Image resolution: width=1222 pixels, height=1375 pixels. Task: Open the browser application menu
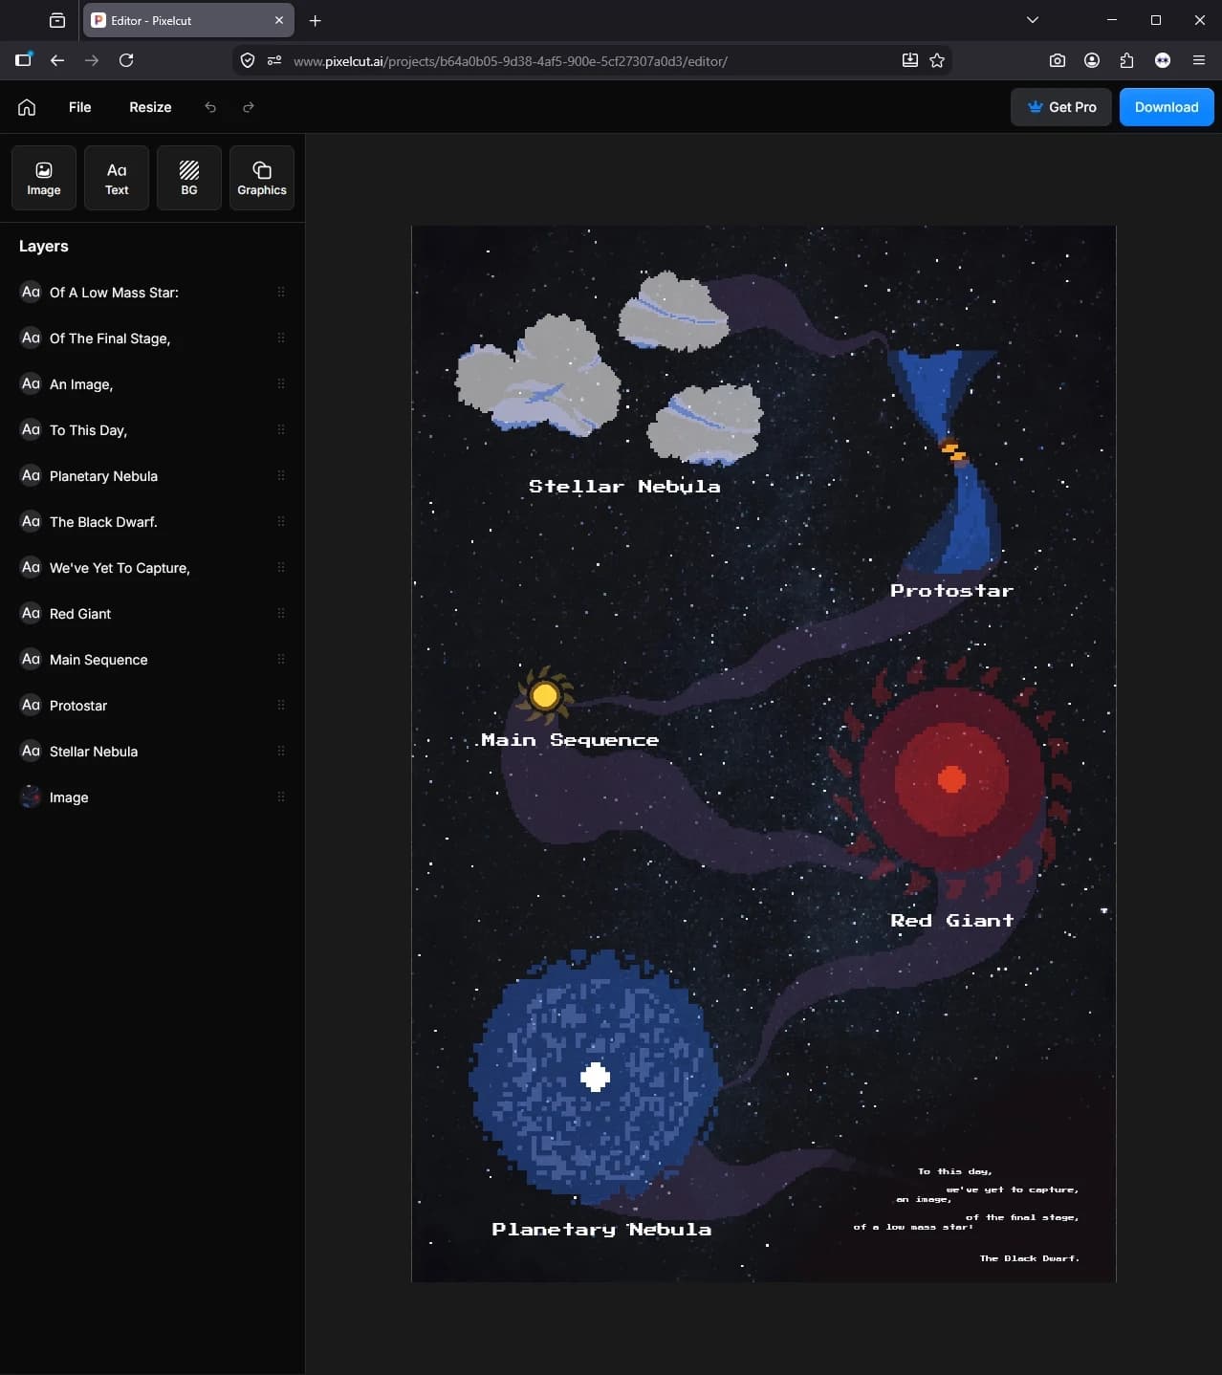tap(1199, 60)
